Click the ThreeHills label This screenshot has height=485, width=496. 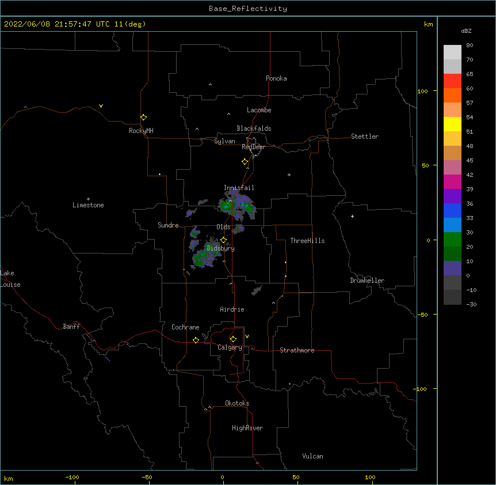307,241
